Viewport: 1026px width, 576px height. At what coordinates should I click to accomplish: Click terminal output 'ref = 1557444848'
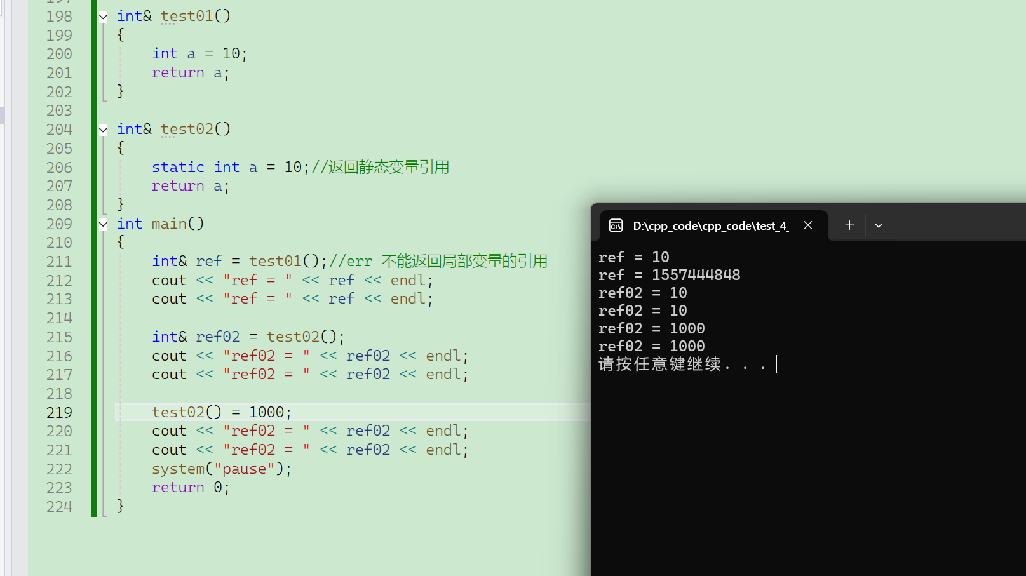pyautogui.click(x=669, y=275)
